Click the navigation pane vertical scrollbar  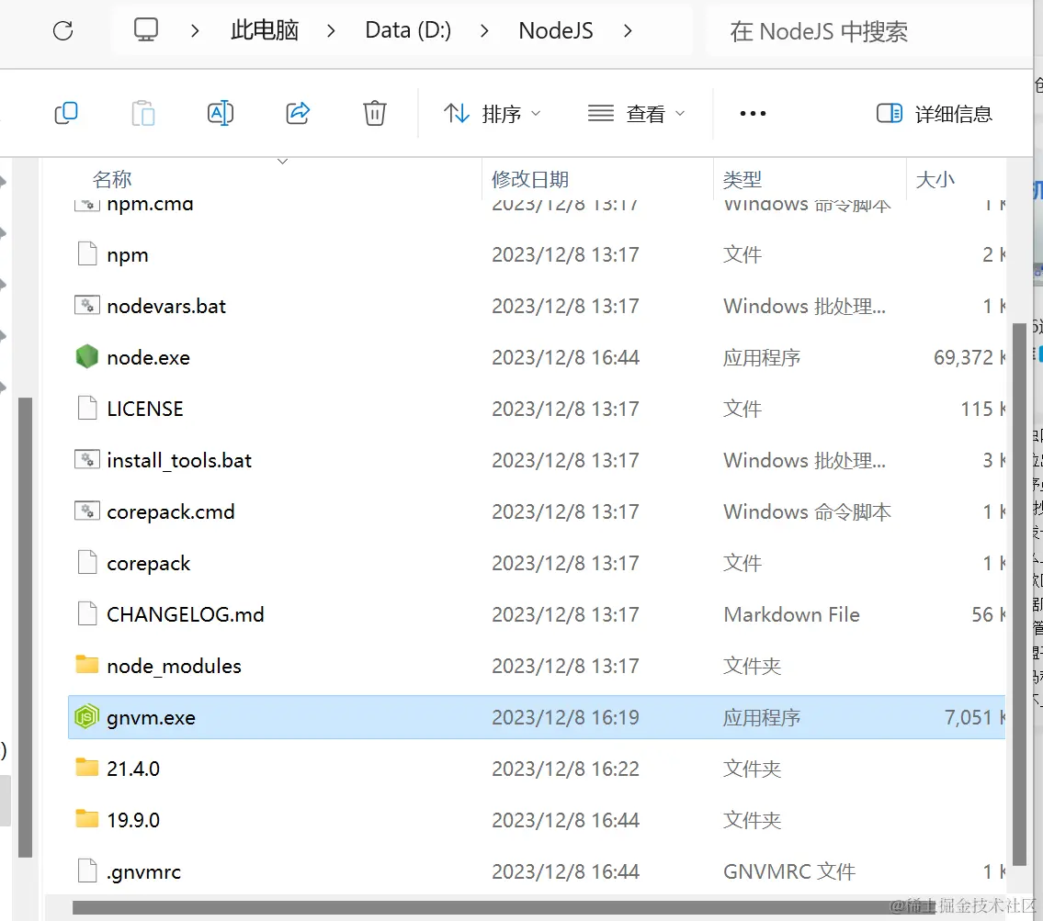26,627
